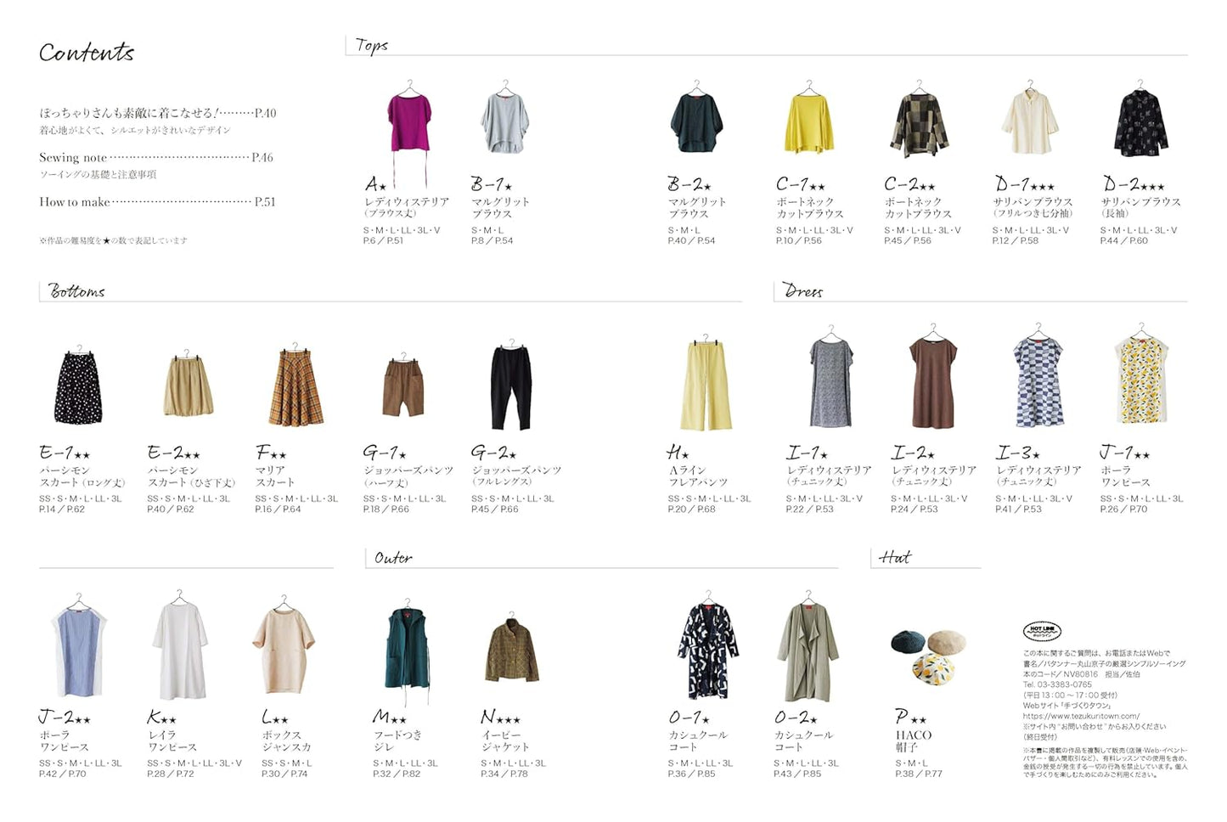Click the Contents title
Viewport: 1227px width, 822px height.
[x=87, y=53]
